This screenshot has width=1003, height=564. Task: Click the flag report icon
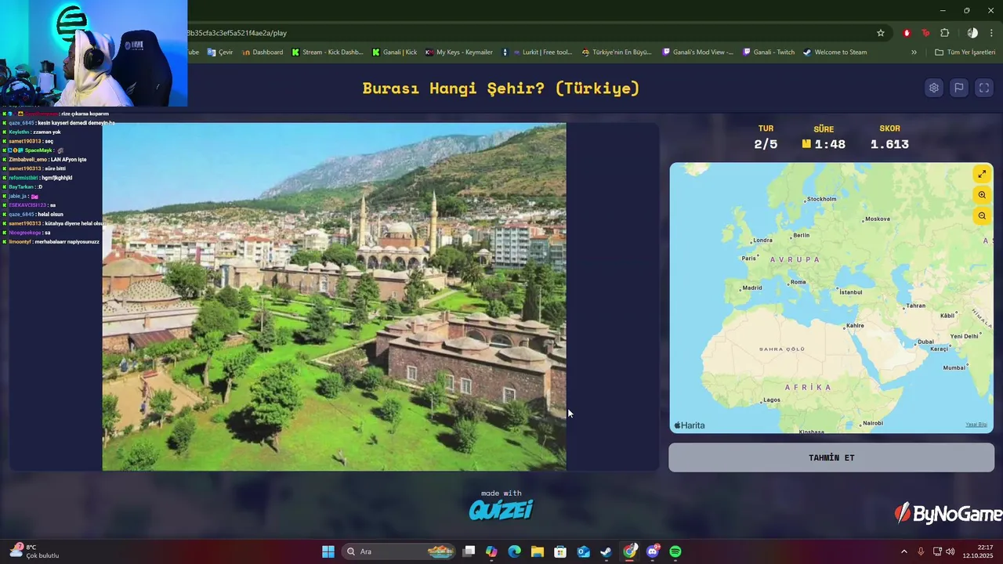pos(958,88)
